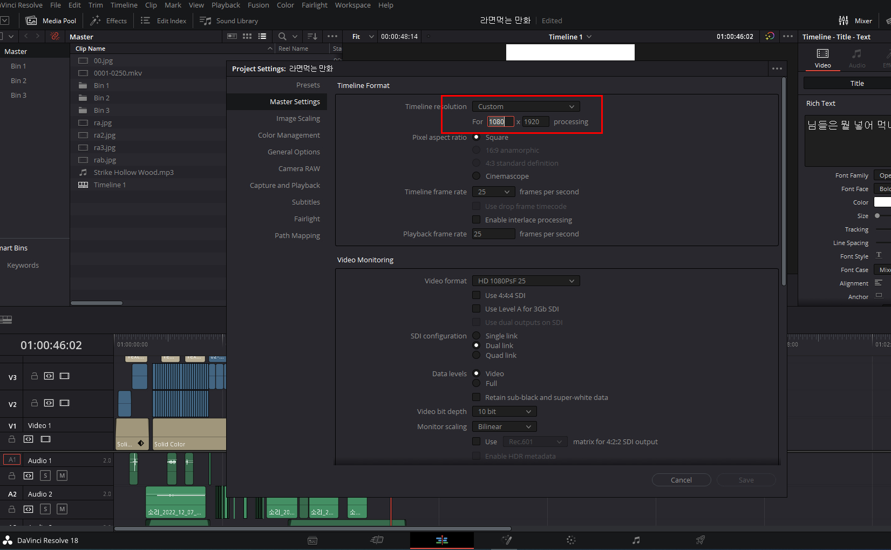Toggle the Media Pool panel
Image resolution: width=891 pixels, height=550 pixels.
pos(51,21)
